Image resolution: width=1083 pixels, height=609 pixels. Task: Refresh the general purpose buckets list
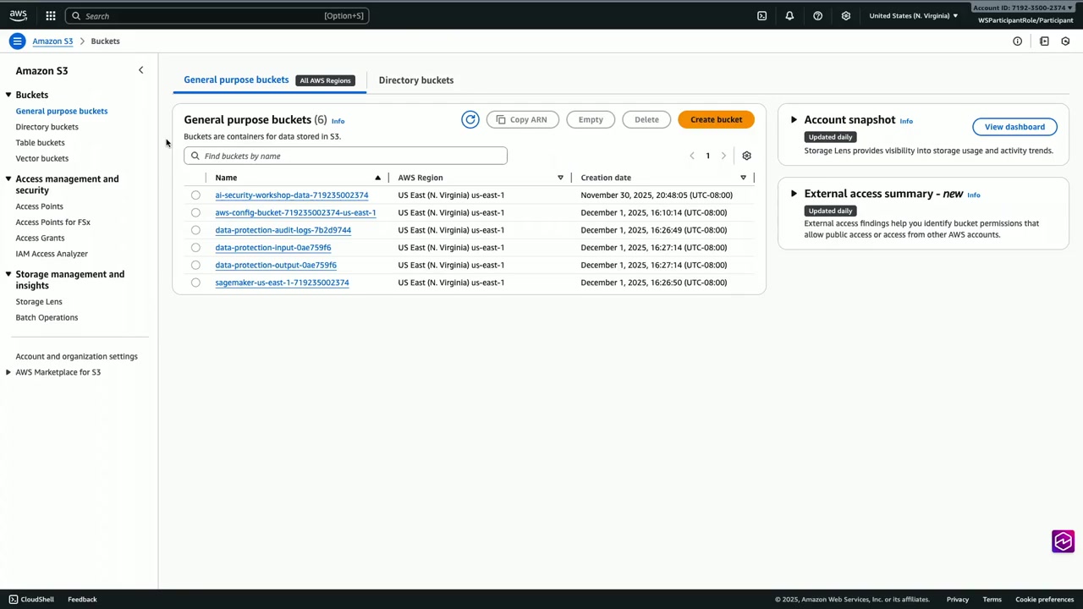coord(470,119)
